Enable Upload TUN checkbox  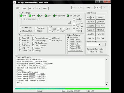coord(20,50)
